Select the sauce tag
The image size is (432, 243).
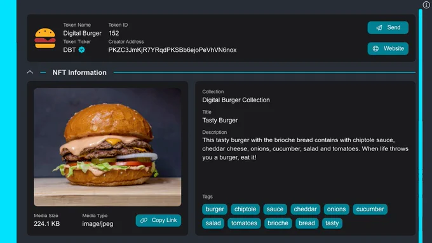(x=275, y=209)
